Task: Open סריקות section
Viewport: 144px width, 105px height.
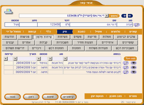Action: coord(92,37)
